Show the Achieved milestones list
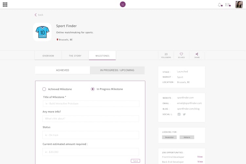The height and width of the screenshot is (164, 246). tap(62, 70)
